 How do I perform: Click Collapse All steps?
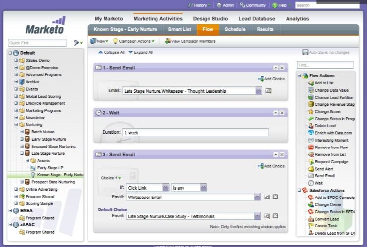(x=111, y=52)
